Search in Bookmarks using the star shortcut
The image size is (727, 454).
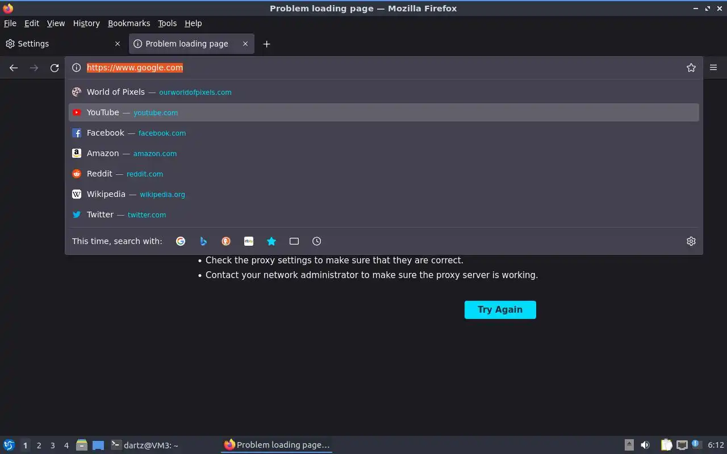[271, 241]
